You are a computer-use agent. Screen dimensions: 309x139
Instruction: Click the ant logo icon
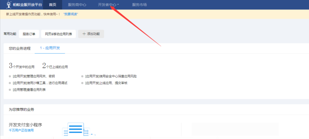click(9, 5)
